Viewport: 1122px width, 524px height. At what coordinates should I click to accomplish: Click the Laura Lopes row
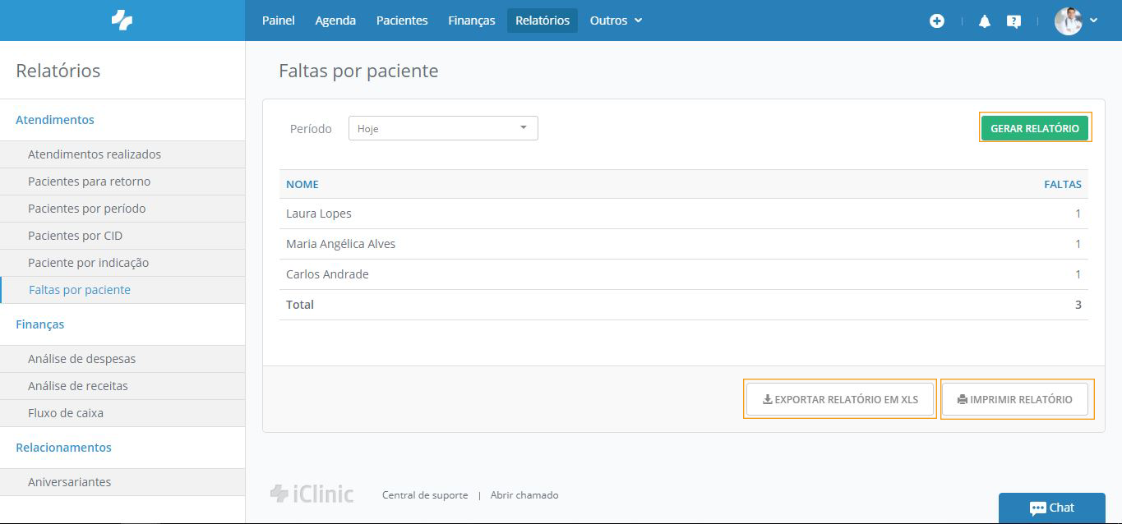(x=684, y=214)
